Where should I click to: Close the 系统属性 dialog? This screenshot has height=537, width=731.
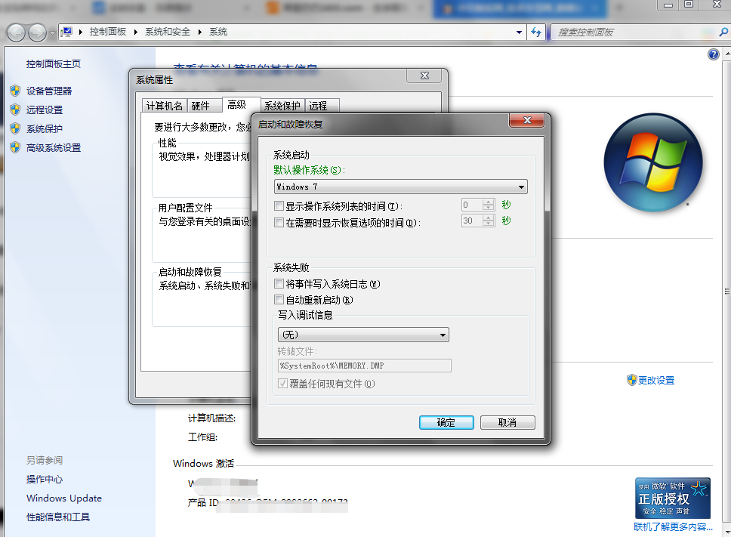[424, 76]
